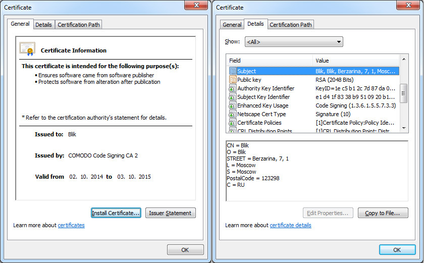Click the Value column header

pos(356,61)
